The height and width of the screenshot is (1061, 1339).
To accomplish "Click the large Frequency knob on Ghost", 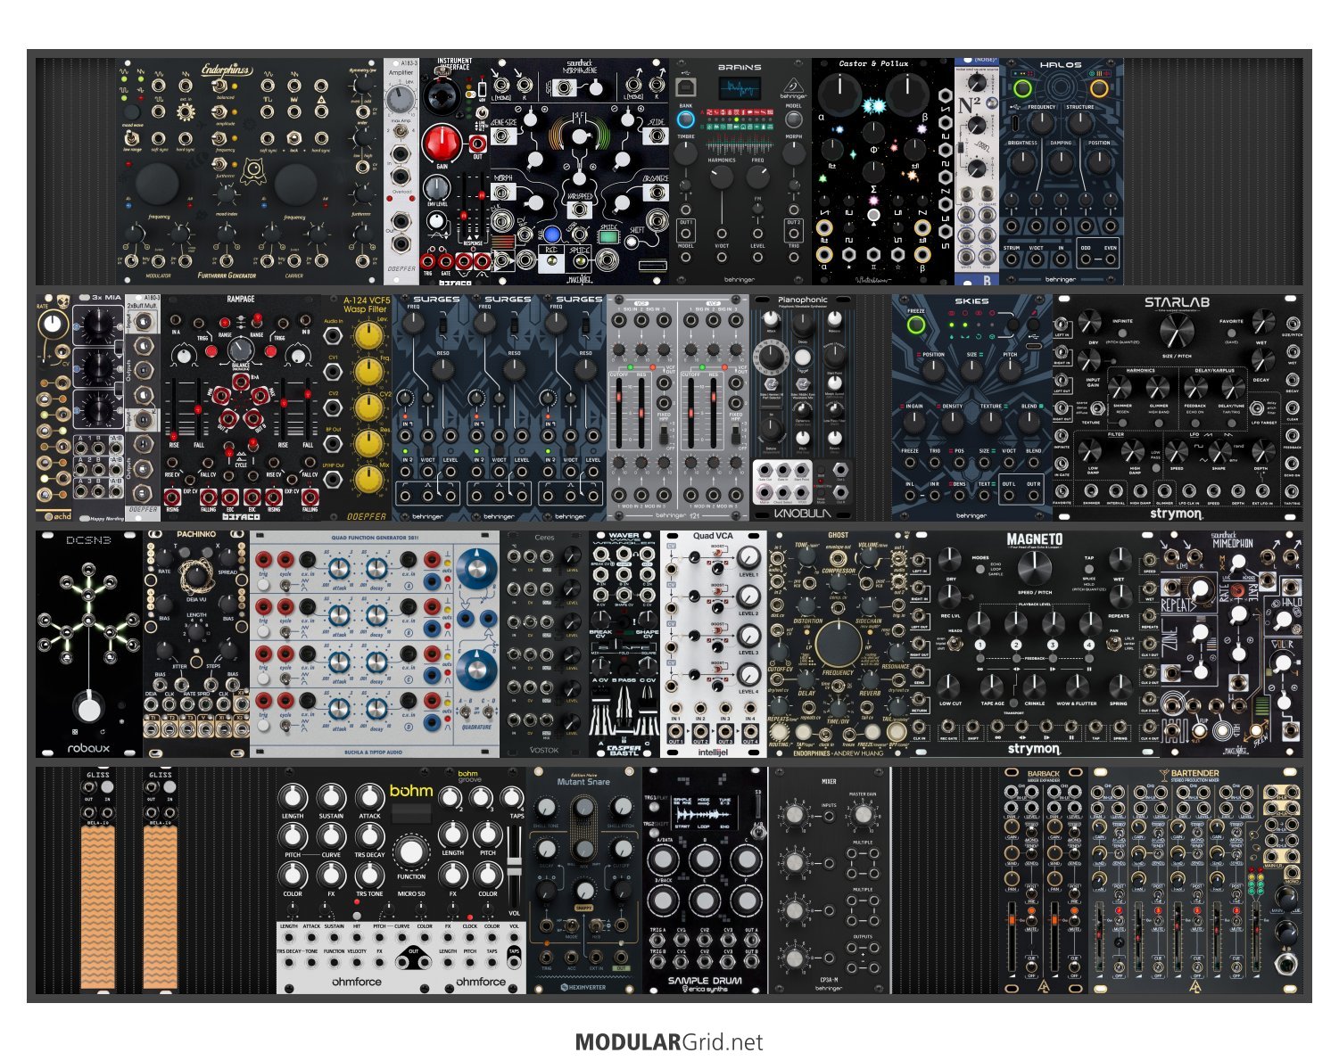I will click(838, 644).
